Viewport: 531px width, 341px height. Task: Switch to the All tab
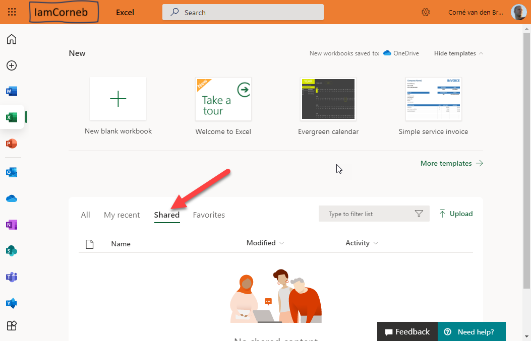(x=85, y=215)
